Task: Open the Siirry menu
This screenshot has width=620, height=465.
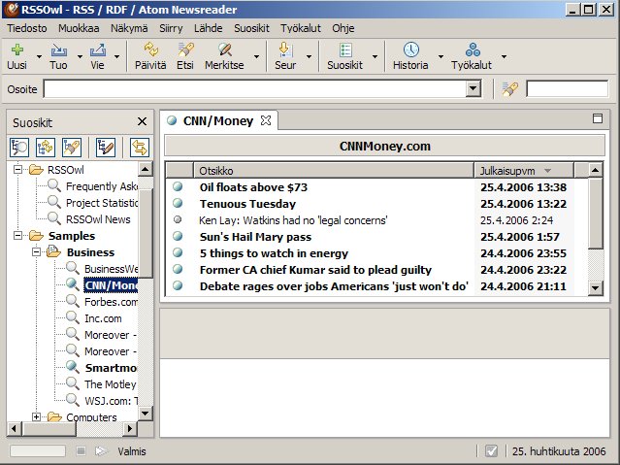Action: [x=171, y=28]
